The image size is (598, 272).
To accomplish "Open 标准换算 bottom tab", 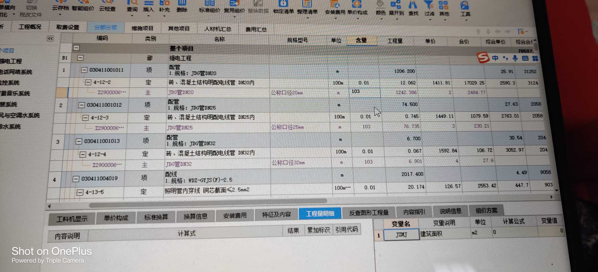I will (156, 217).
